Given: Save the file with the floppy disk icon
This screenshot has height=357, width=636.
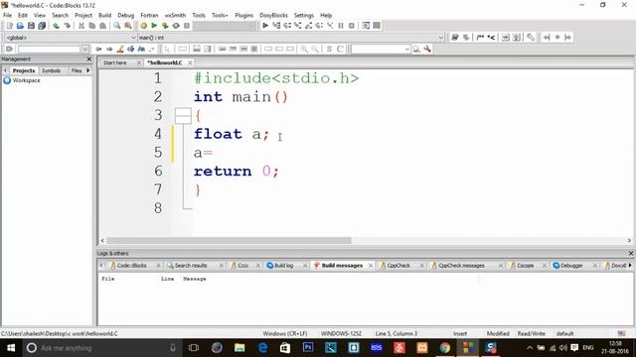Looking at the screenshot, I should tap(31, 26).
